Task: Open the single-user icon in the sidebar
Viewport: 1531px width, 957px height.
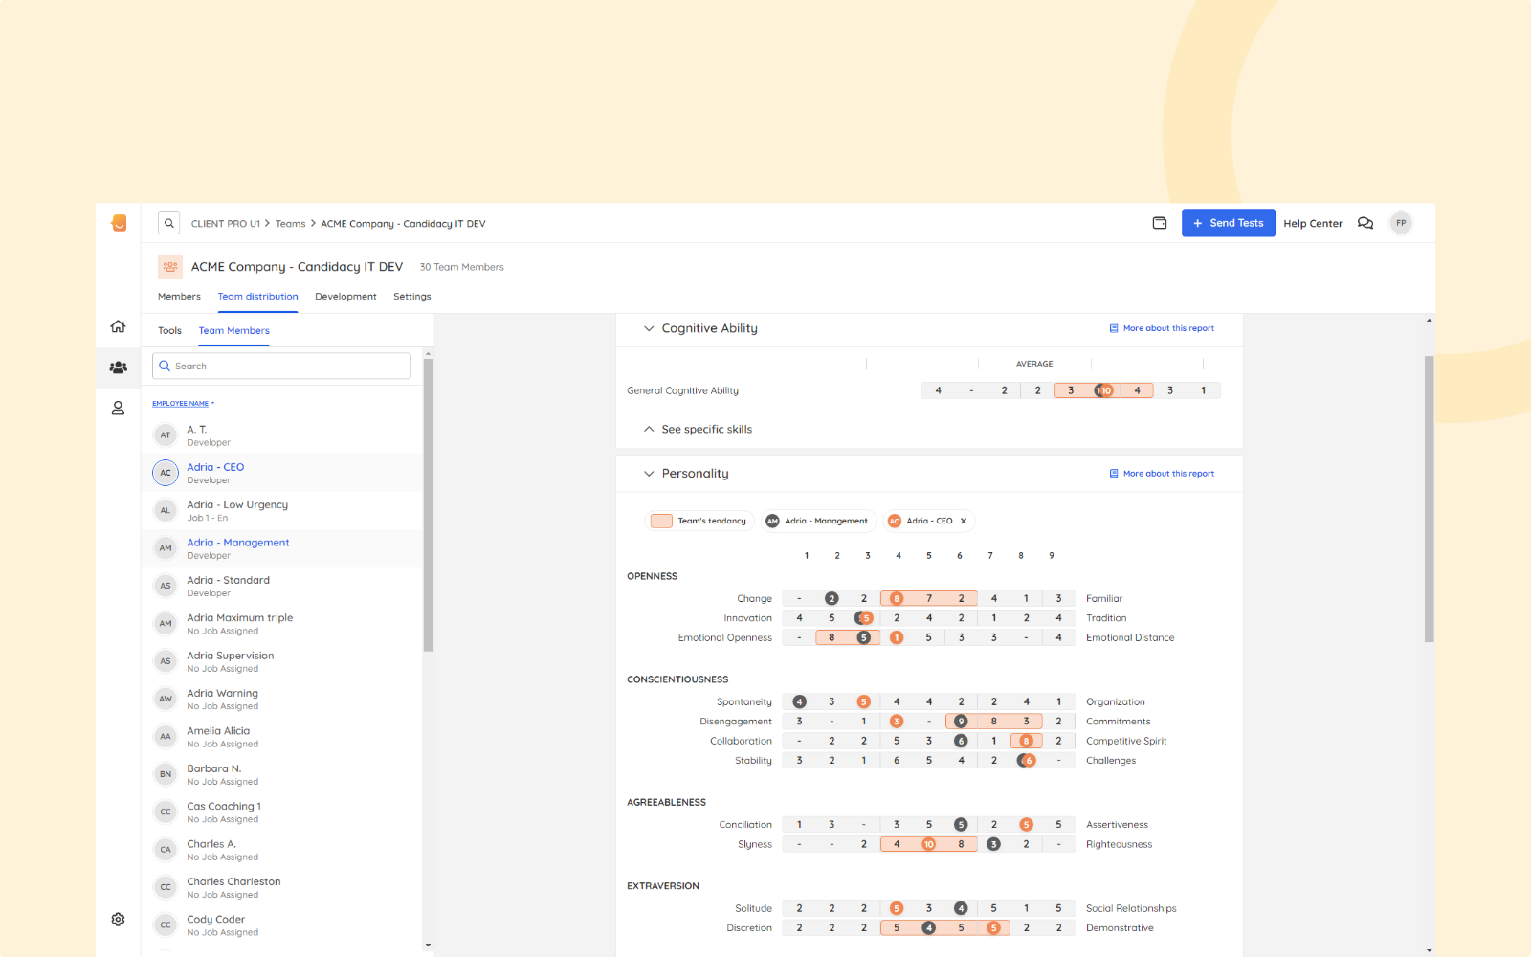Action: tap(118, 408)
